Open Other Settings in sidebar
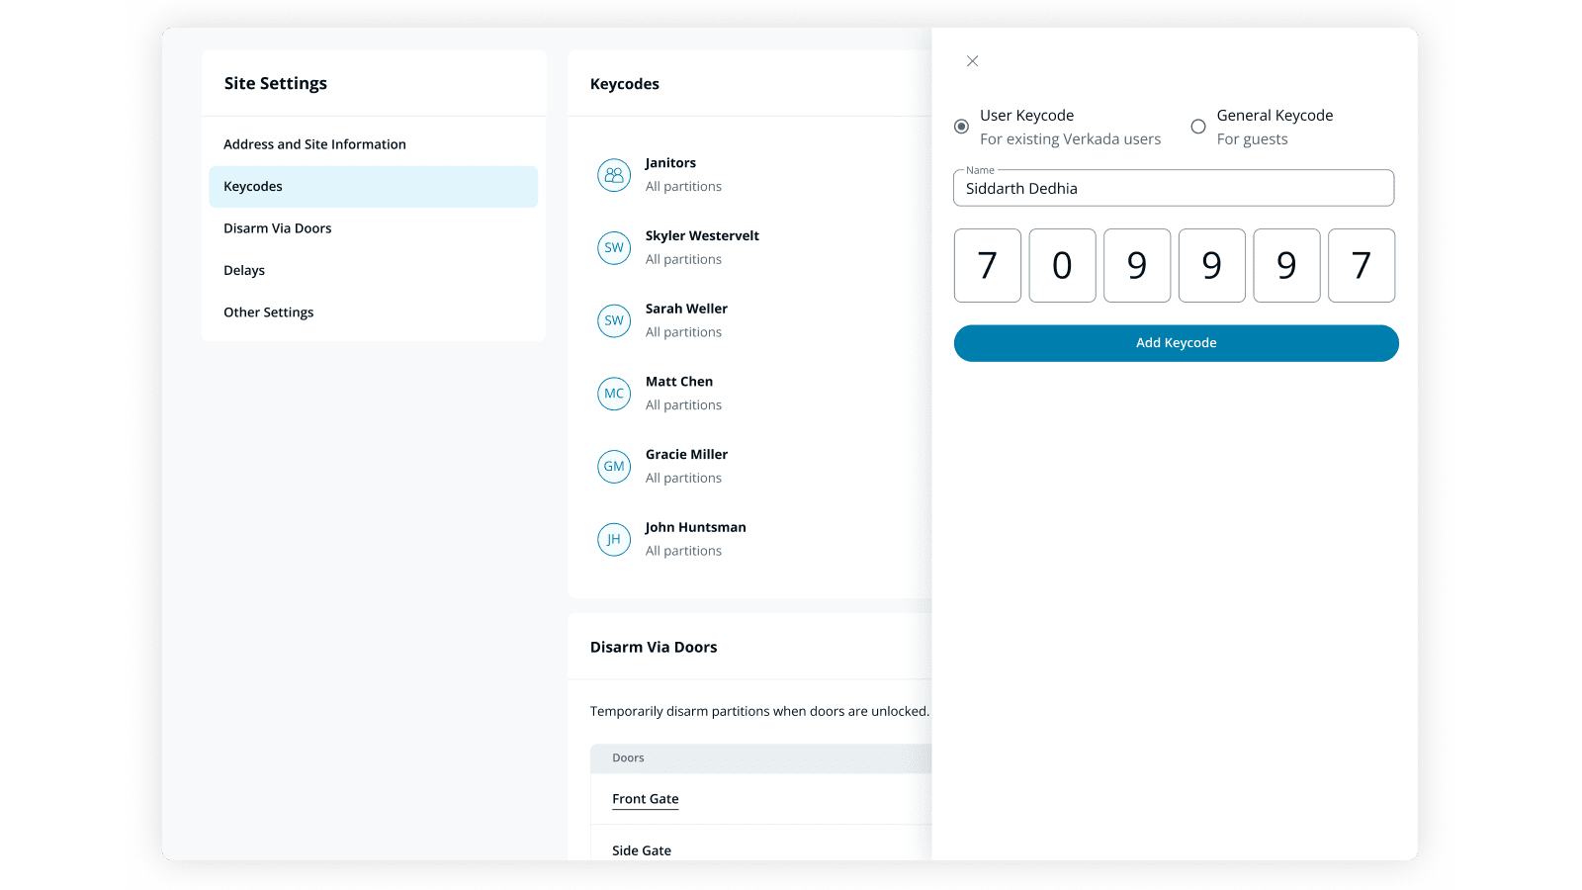The height and width of the screenshot is (890, 1582). (x=269, y=312)
